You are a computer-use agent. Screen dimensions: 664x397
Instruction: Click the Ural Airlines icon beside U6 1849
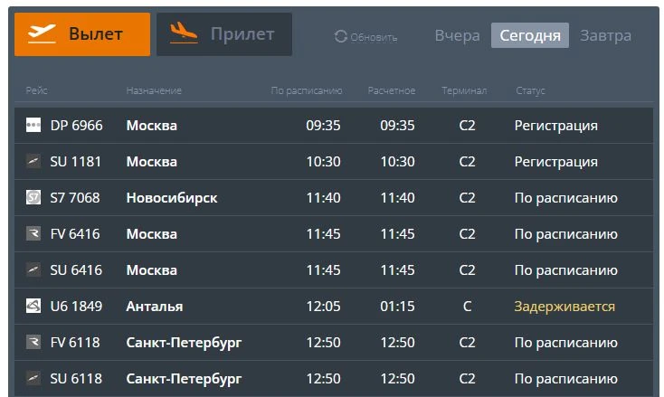(33, 306)
